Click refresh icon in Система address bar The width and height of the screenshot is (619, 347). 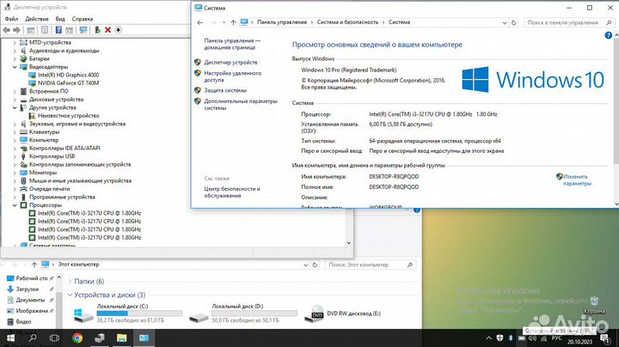click(x=513, y=23)
